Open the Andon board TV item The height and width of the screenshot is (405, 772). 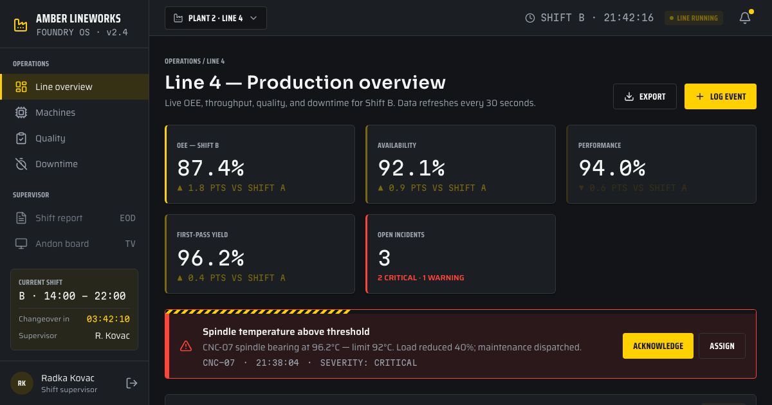(x=74, y=244)
